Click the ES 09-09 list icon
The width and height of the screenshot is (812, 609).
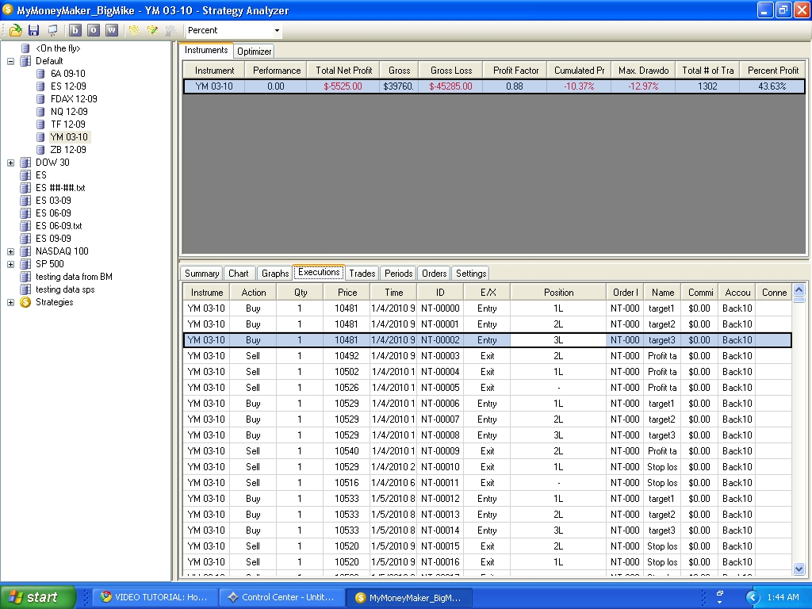25,239
